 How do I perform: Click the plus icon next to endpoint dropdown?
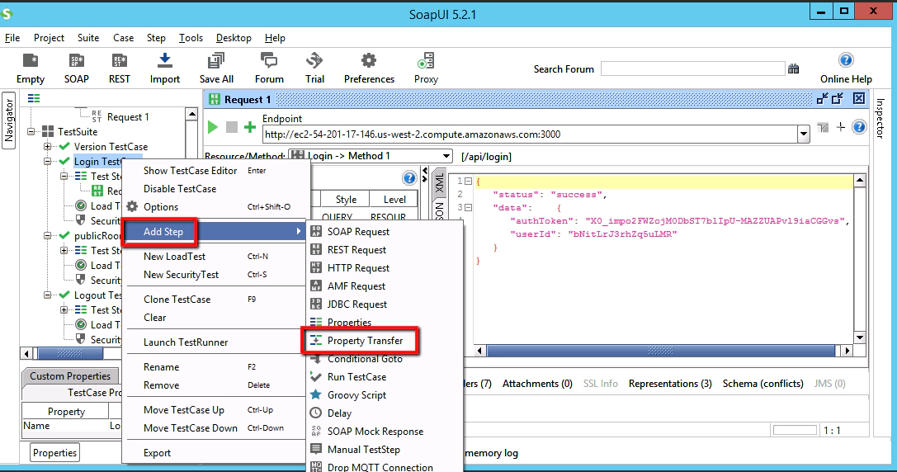point(840,127)
